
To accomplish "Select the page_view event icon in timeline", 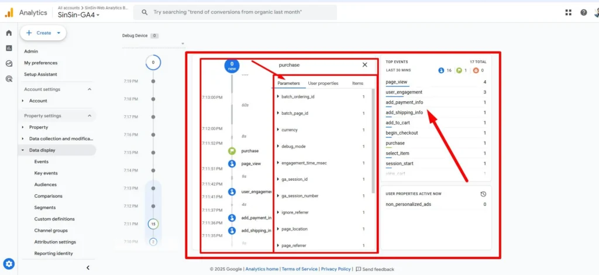I will pos(232,163).
